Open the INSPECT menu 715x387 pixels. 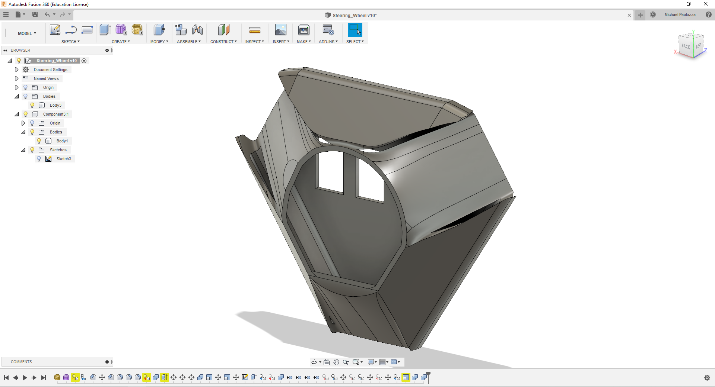click(254, 42)
